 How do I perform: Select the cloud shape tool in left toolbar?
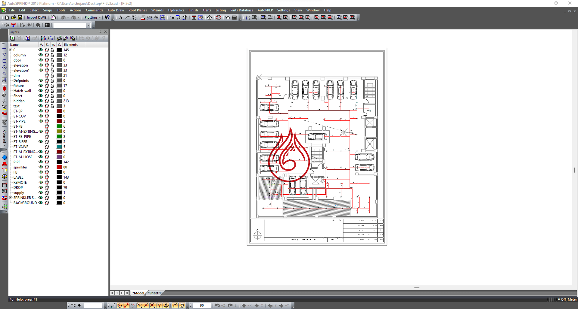(5, 74)
